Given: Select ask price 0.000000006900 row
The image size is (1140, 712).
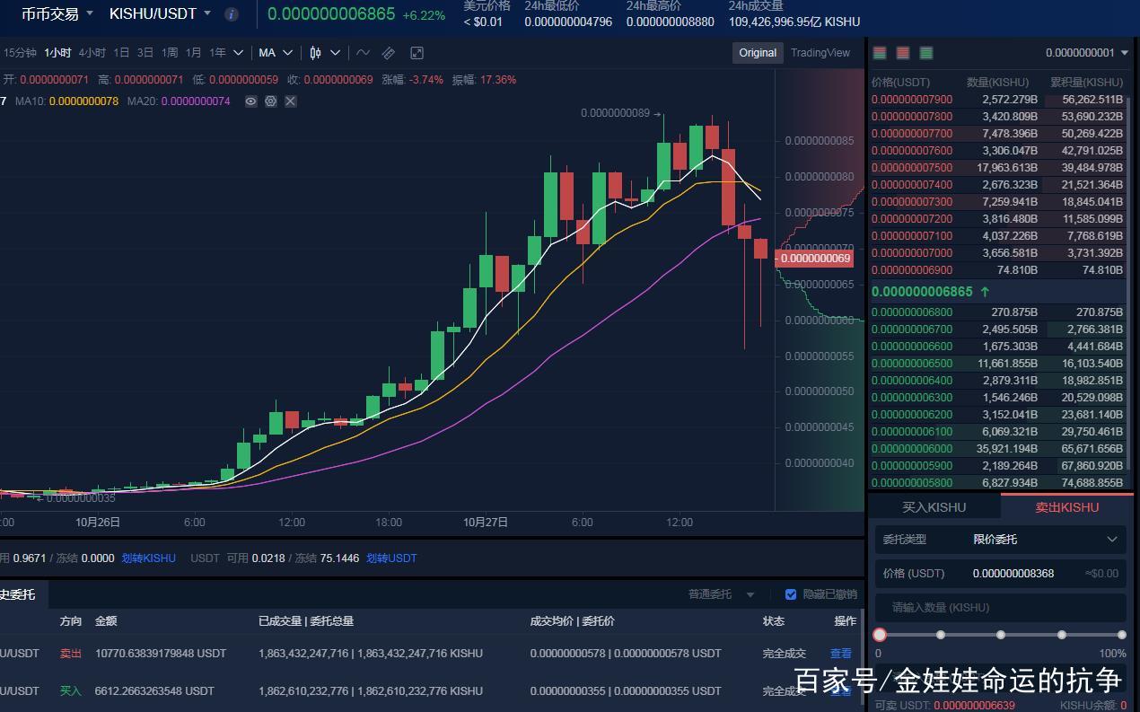Looking at the screenshot, I should (997, 270).
